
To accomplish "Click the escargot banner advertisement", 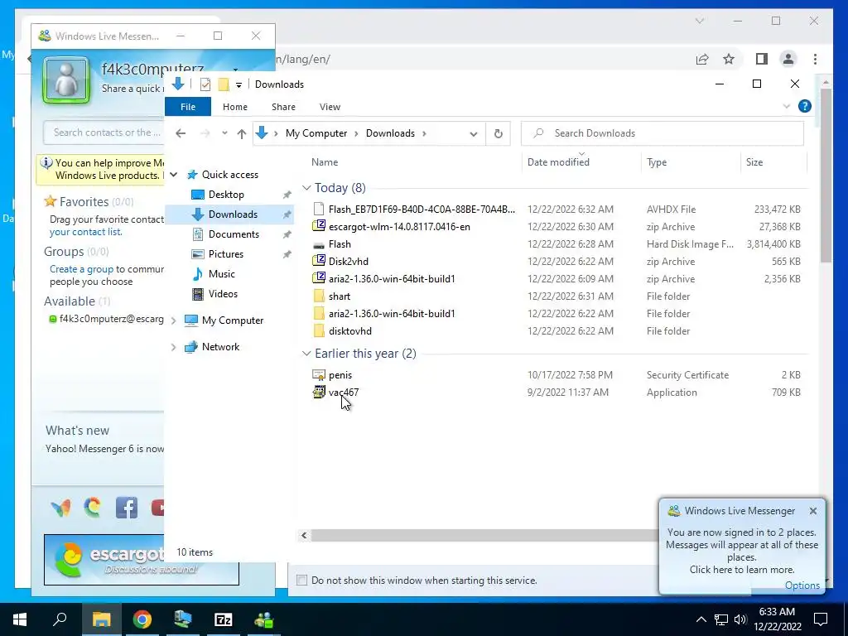I will [x=142, y=560].
